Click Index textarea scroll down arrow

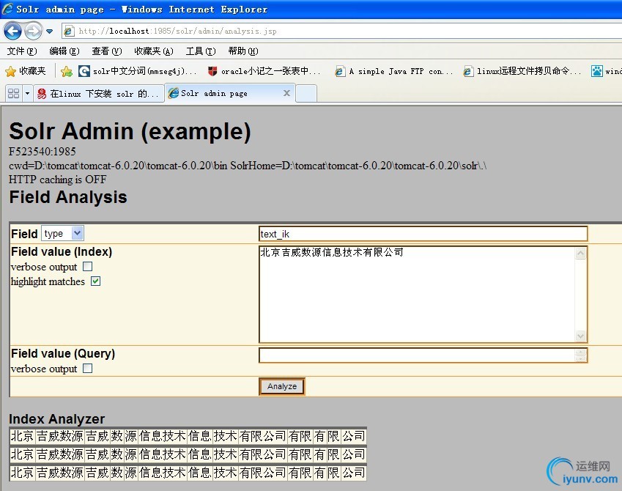tap(580, 336)
